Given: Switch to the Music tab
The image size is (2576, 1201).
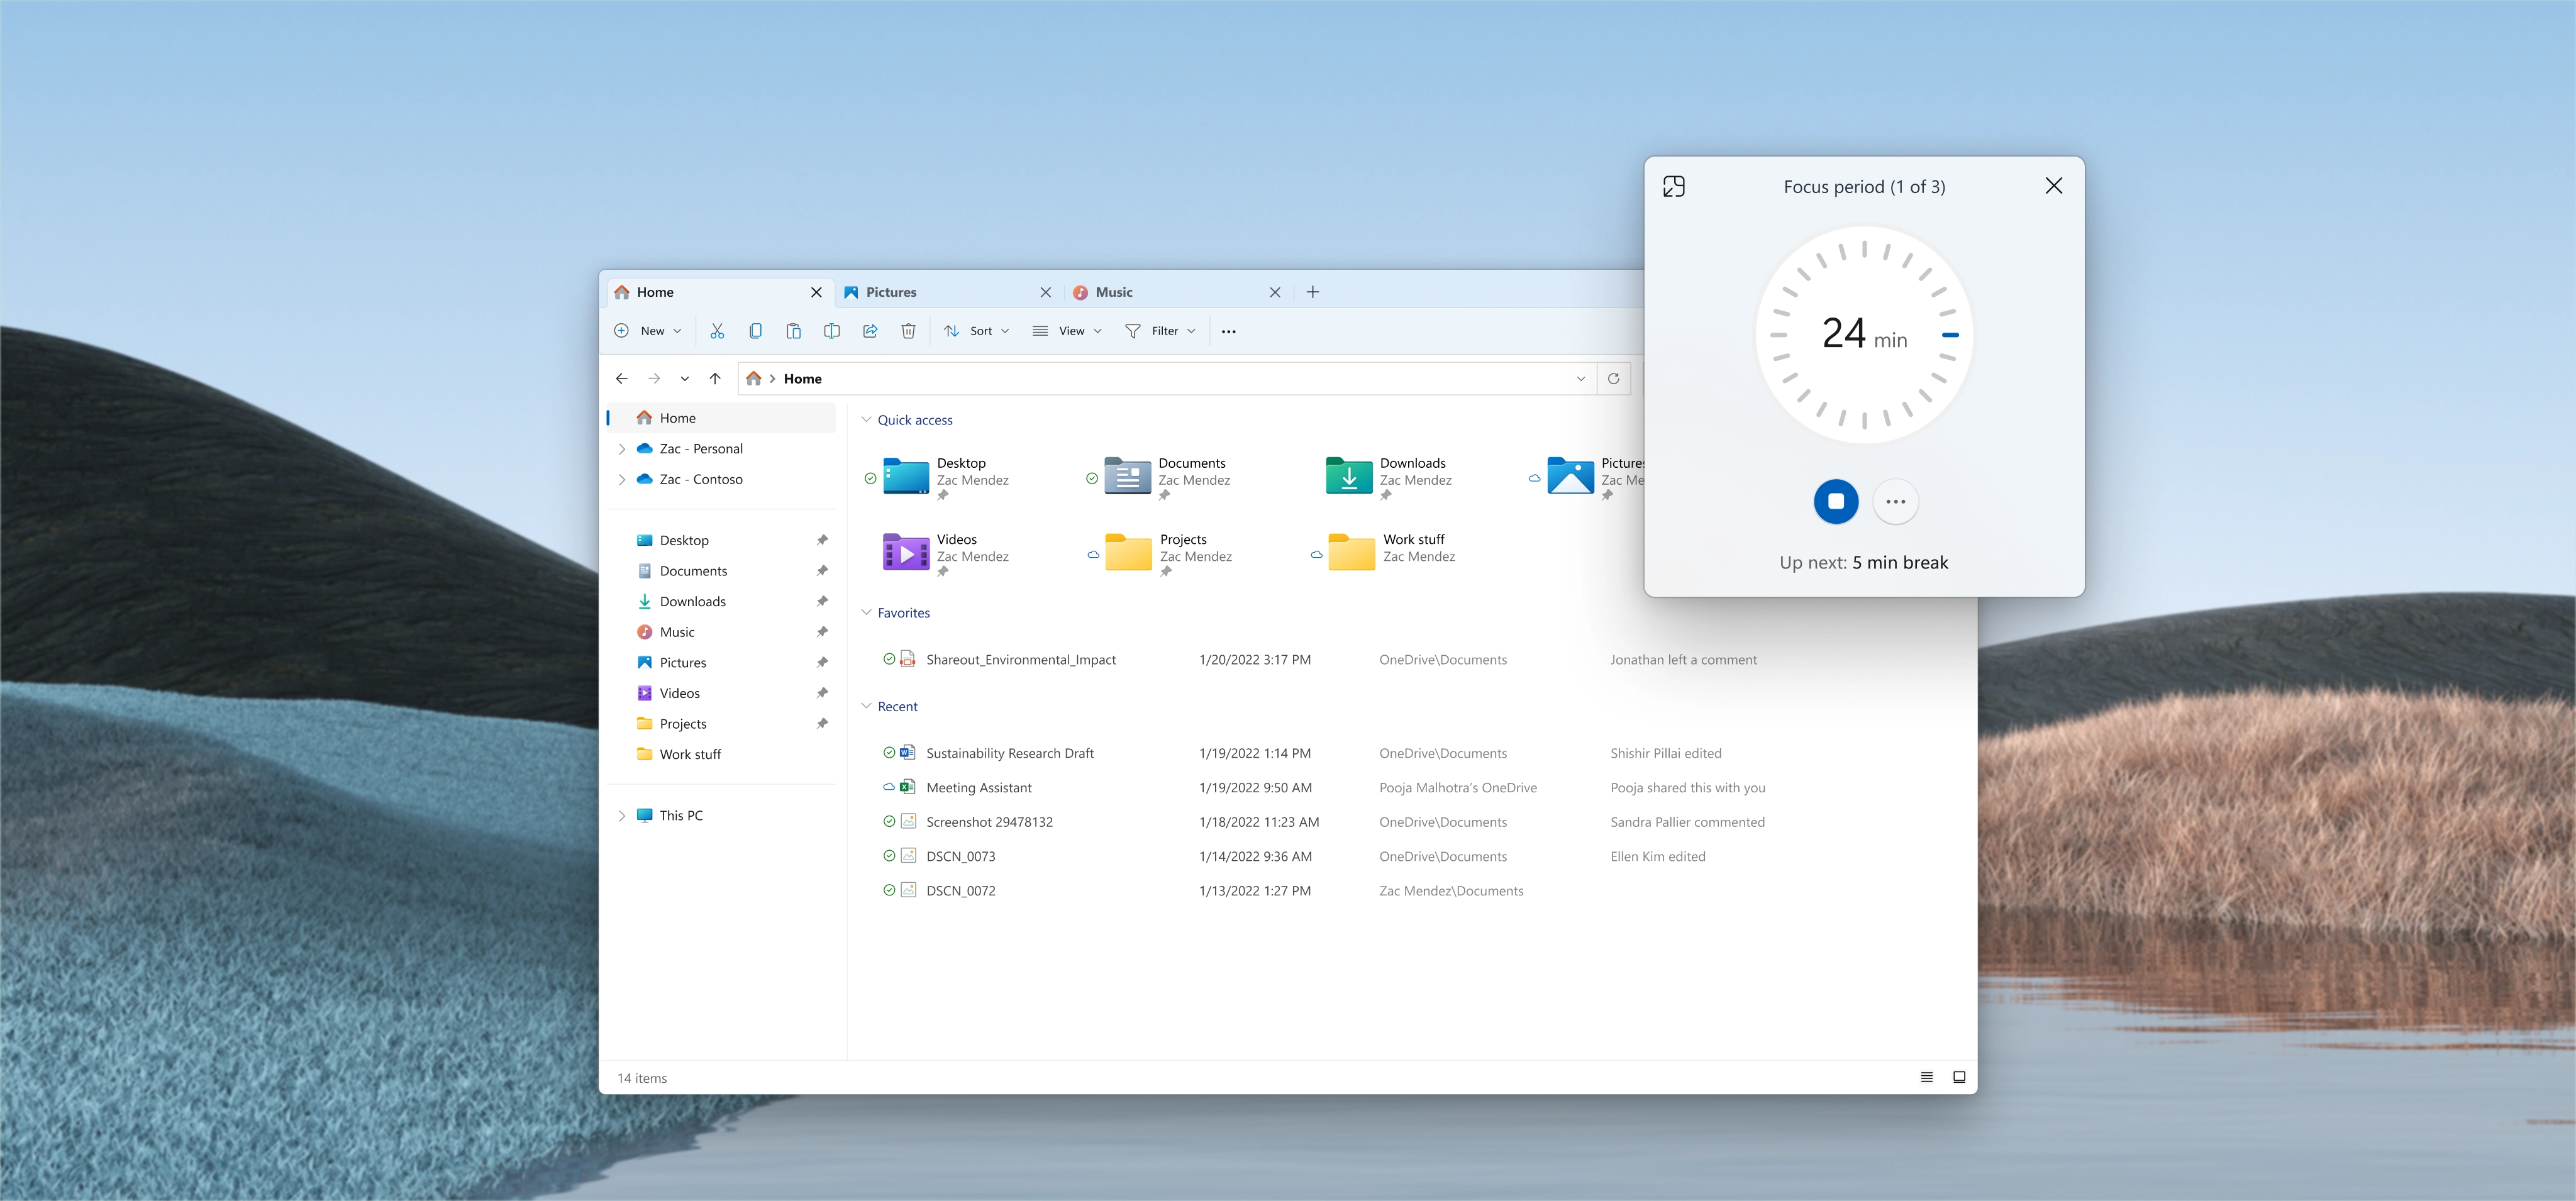Looking at the screenshot, I should tap(1113, 292).
